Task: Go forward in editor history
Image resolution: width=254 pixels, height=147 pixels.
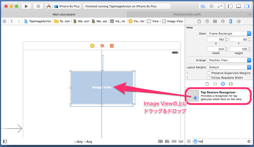Action: (x=19, y=21)
